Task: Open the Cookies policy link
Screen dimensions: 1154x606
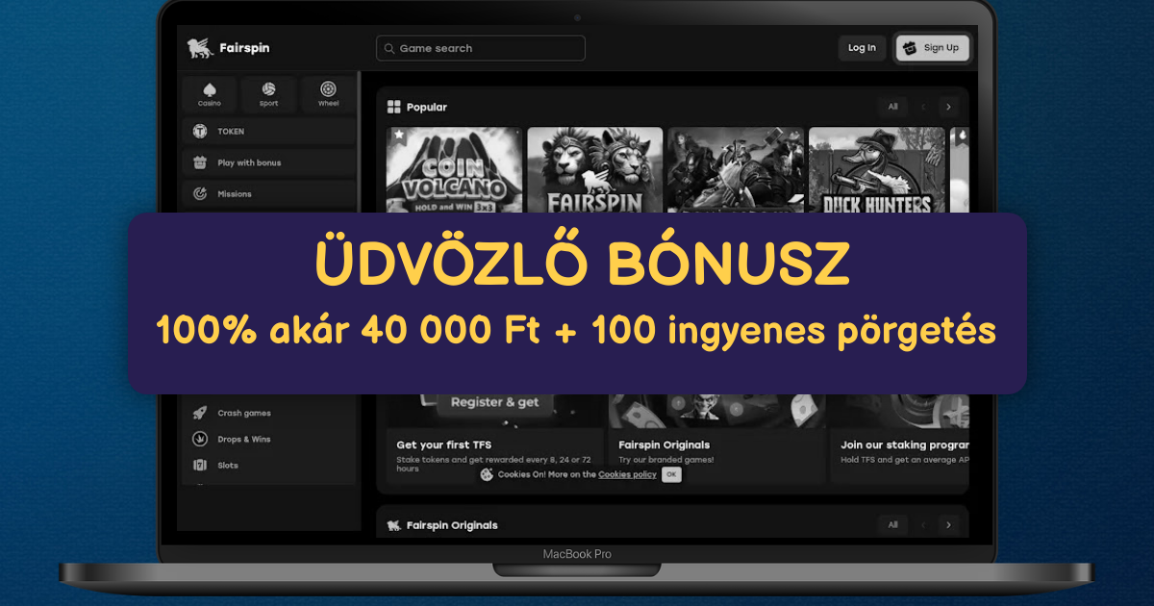Action: coord(627,474)
